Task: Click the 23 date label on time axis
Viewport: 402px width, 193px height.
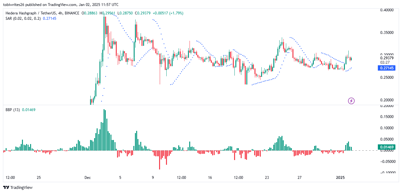Action: click(267, 178)
